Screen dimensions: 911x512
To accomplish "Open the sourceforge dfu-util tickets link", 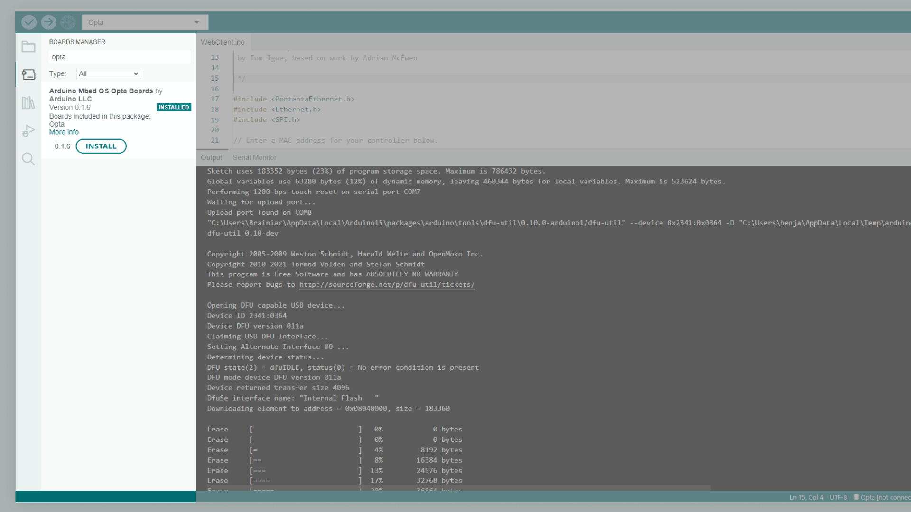I will tap(387, 285).
